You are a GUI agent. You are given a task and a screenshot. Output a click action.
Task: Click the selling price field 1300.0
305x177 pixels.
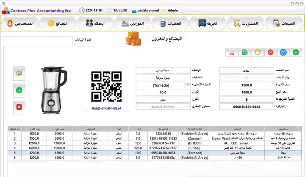coord(247,93)
